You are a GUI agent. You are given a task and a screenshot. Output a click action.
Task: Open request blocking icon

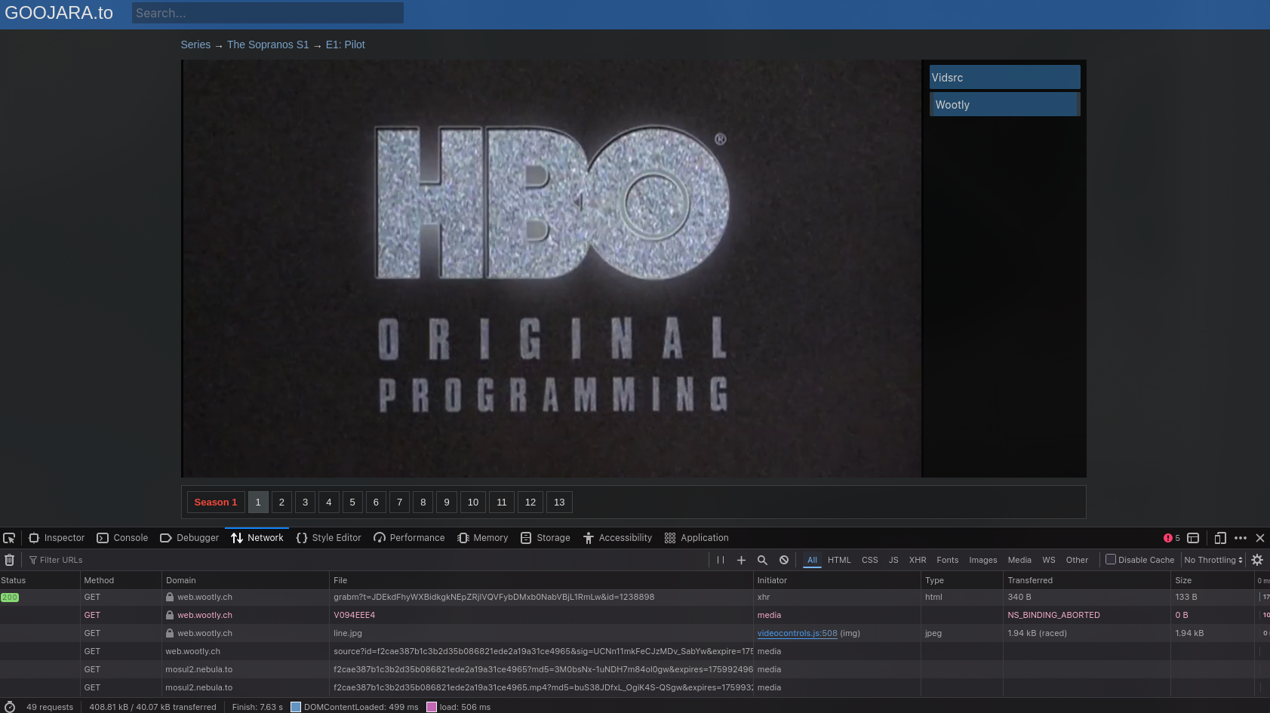[784, 560]
